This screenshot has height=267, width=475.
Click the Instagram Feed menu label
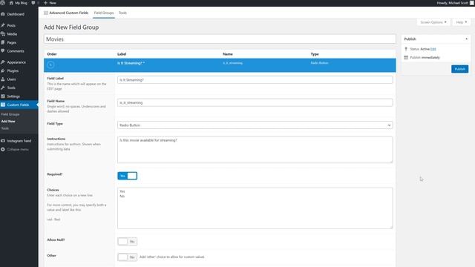tap(19, 141)
